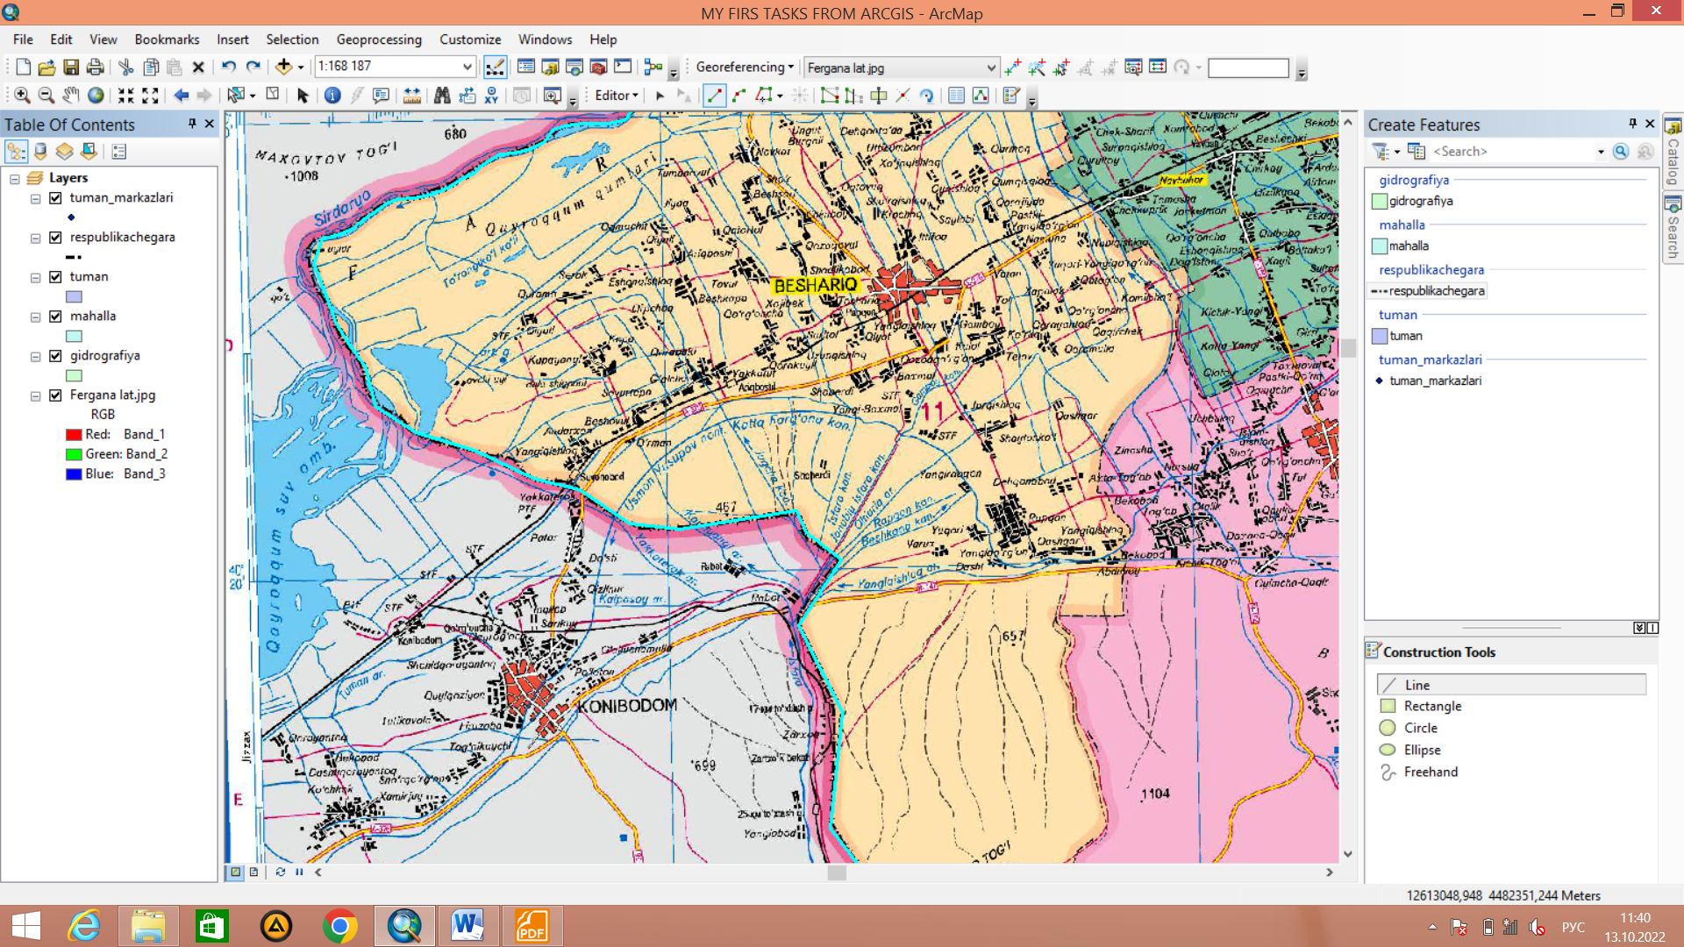Select the Identify tool
Viewport: 1684px width, 947px height.
point(332,96)
